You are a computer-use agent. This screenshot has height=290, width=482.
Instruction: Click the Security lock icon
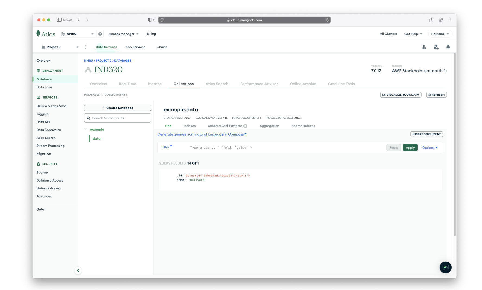(38, 164)
